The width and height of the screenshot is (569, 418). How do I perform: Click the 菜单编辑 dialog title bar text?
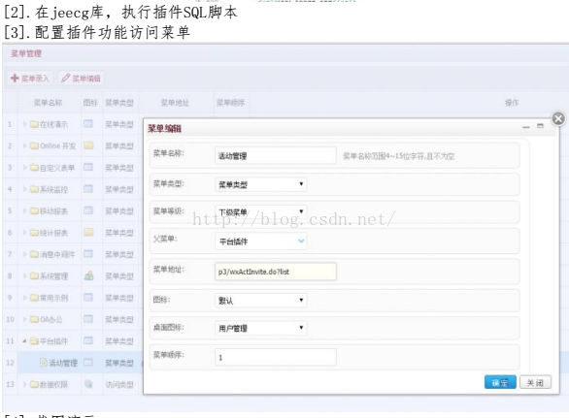point(164,128)
